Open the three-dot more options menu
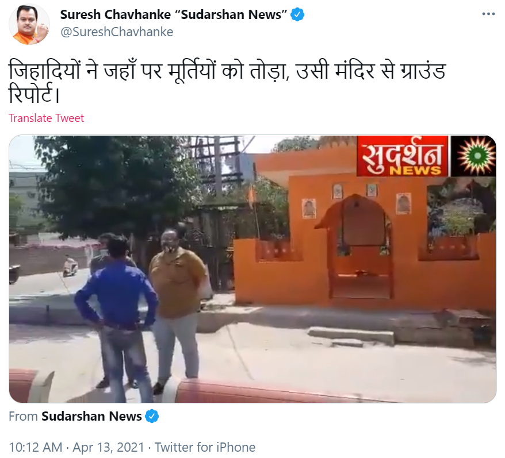 (x=488, y=14)
